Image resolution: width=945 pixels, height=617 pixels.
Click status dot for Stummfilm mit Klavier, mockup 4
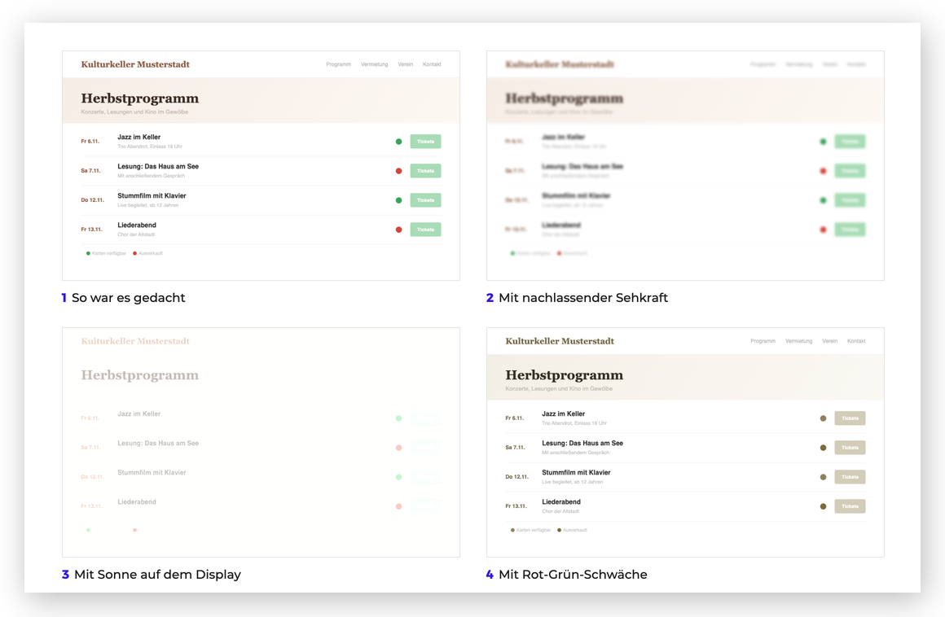click(x=823, y=477)
